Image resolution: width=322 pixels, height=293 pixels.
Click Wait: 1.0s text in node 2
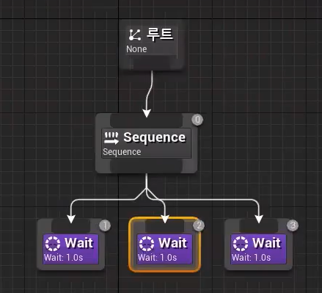click(157, 258)
